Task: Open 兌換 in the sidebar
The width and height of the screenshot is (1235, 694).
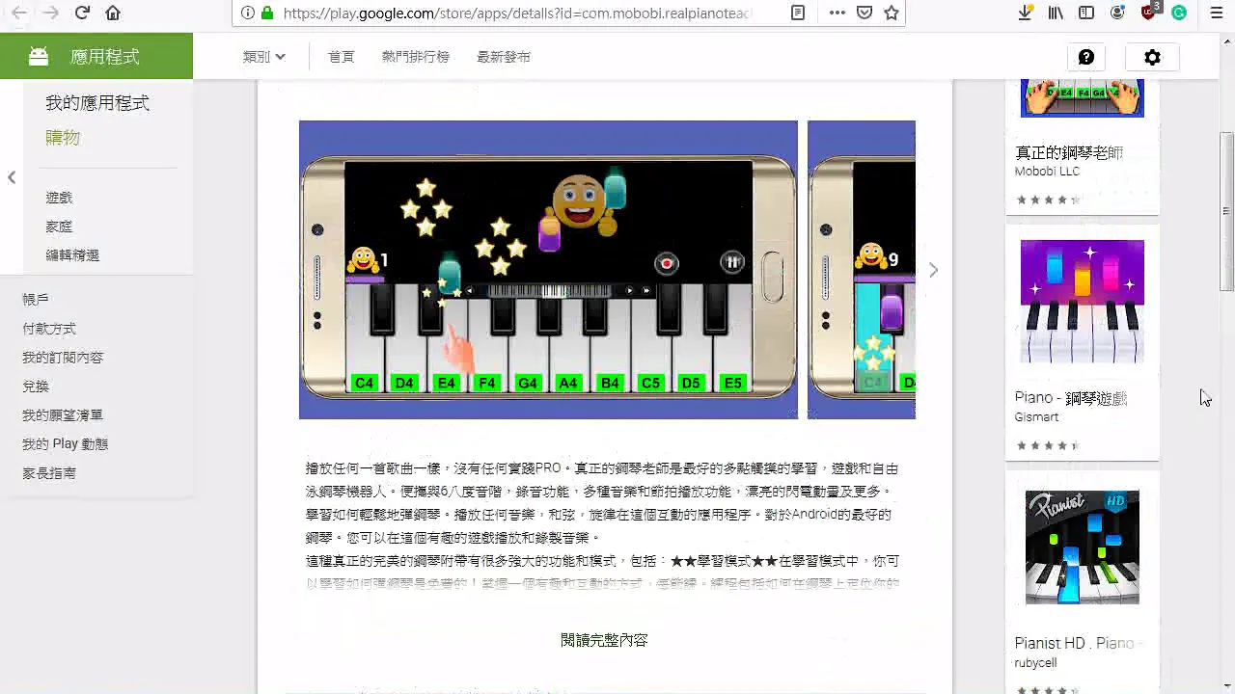Action: [36, 387]
